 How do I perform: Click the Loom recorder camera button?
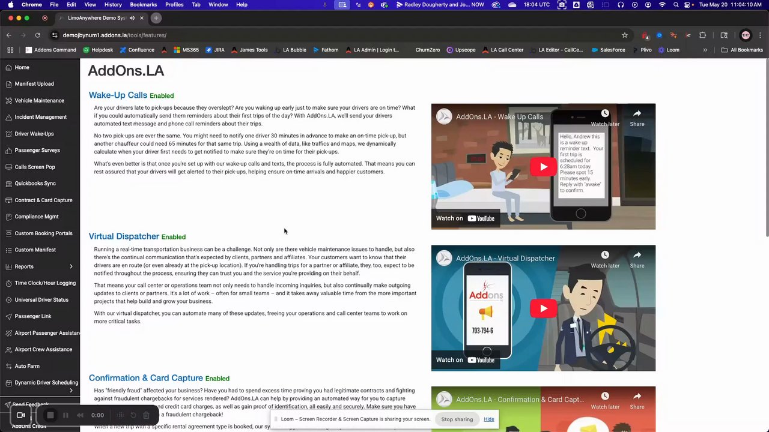point(21,415)
